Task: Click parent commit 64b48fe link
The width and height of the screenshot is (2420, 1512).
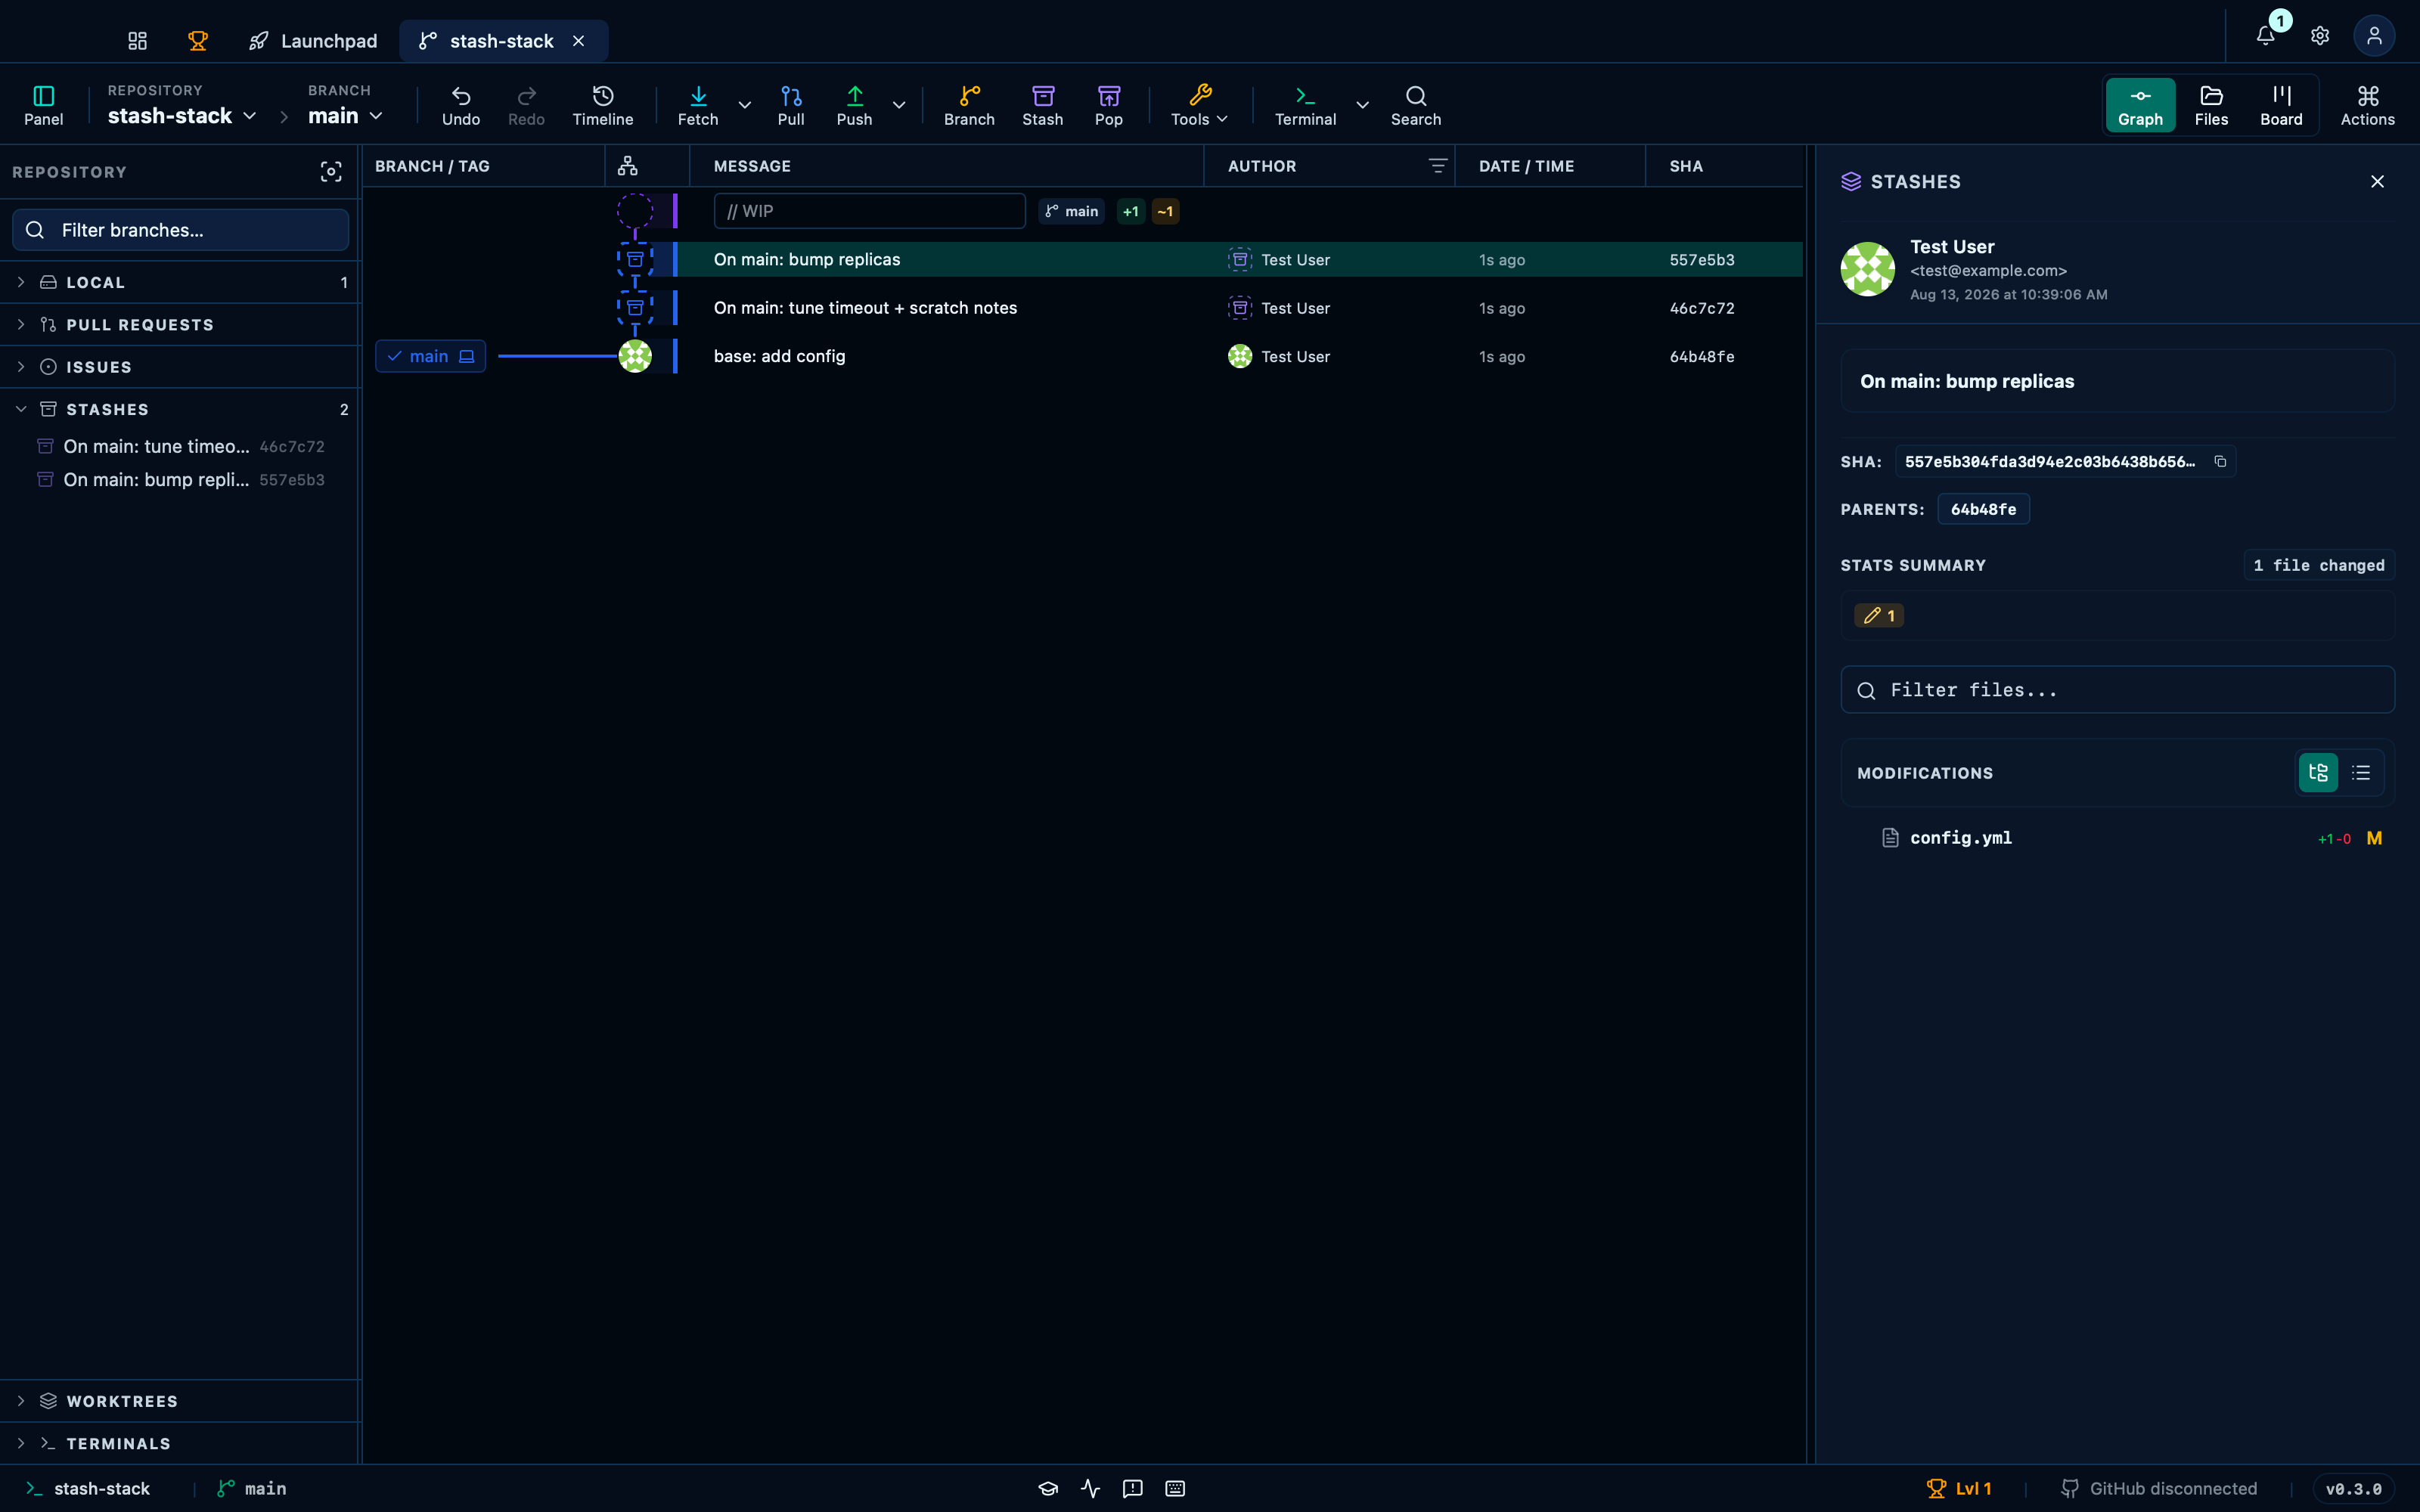Action: click(1983, 509)
